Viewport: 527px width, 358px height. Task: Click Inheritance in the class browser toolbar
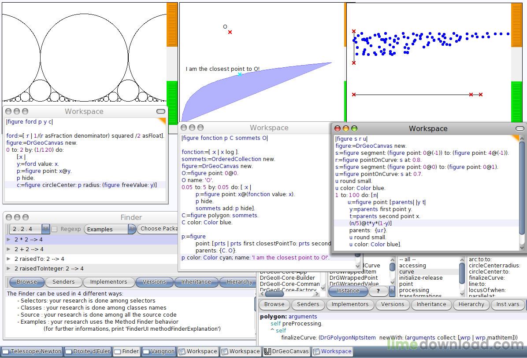tap(431, 304)
